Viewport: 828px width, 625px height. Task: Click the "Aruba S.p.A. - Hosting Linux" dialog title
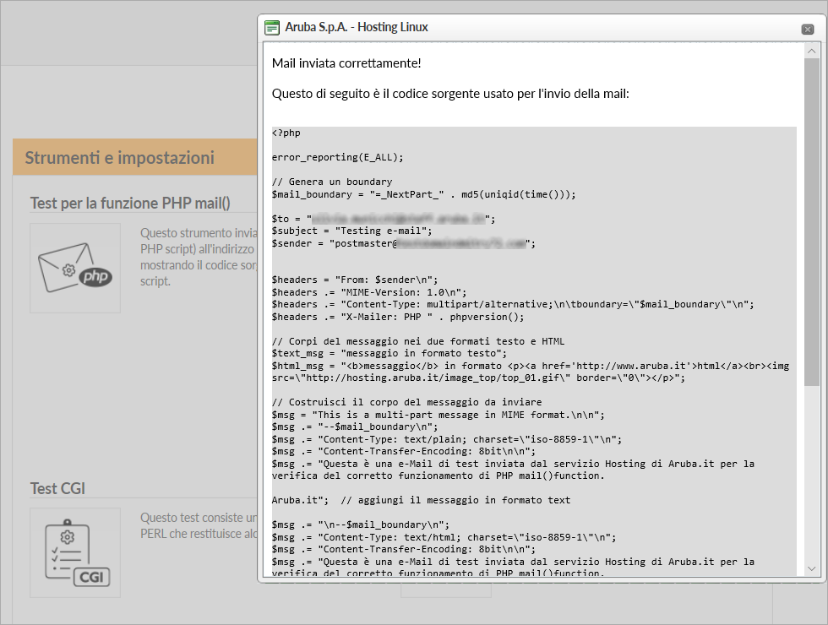click(x=357, y=27)
